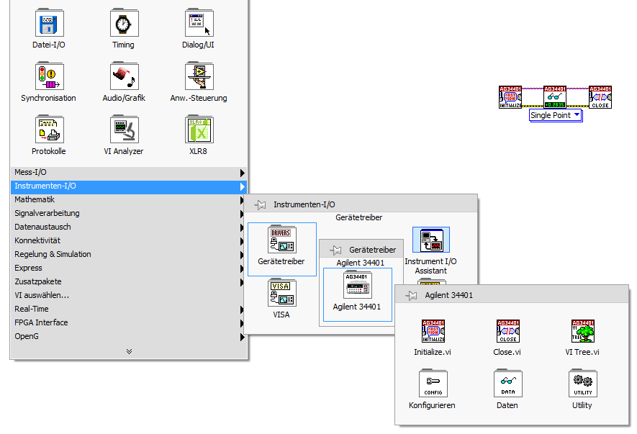
Task: Pin the Agilent 34401 palette
Action: tap(412, 295)
